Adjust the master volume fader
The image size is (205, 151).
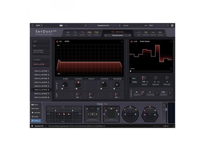pos(166,109)
